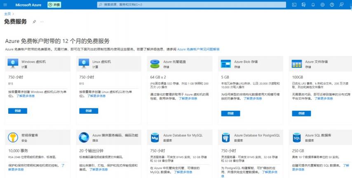Screen dimensions: 352x178
Task: Create a Linux 虚拟机 with 创建
Action: click(x=89, y=111)
